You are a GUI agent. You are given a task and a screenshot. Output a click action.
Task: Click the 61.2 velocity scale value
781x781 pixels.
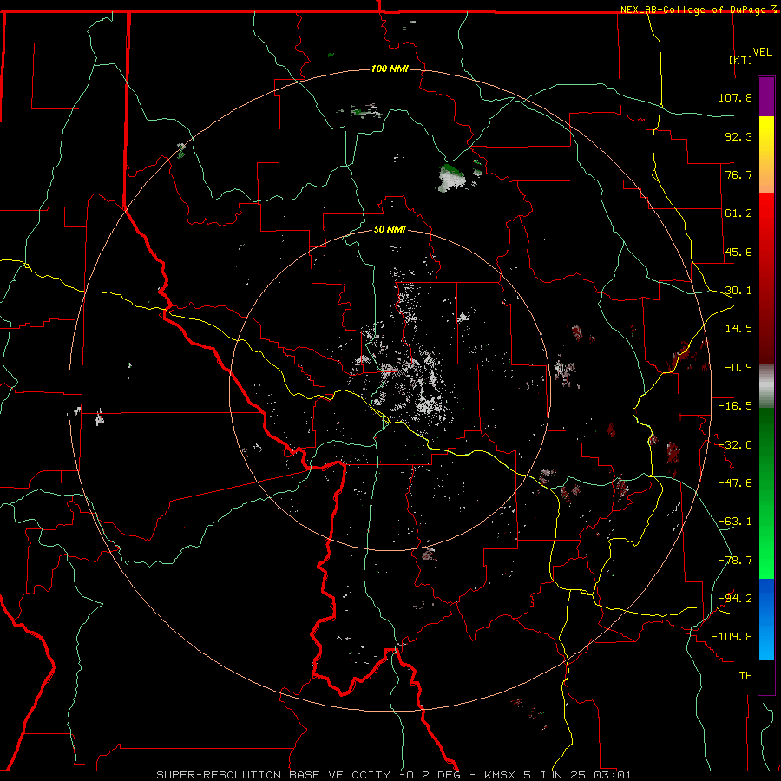[x=738, y=213]
